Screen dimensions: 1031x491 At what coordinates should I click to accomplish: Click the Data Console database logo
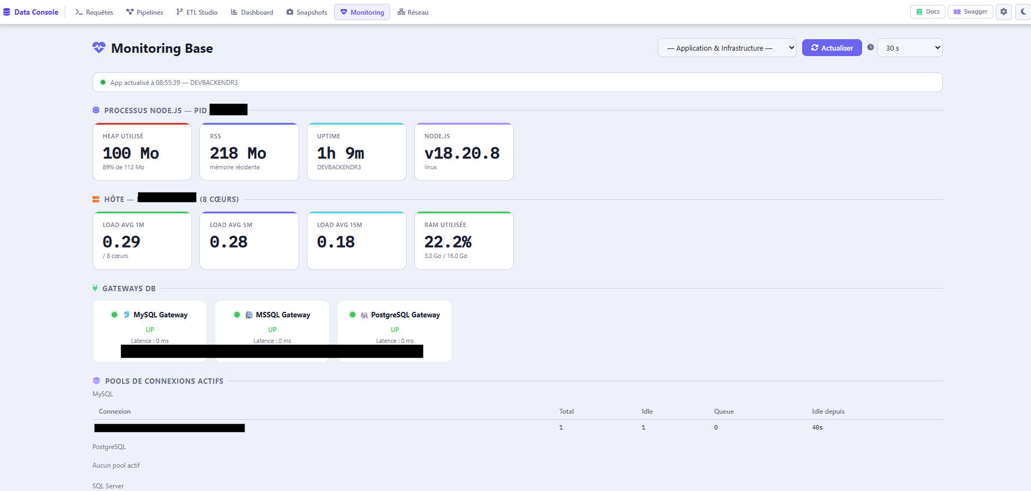pos(7,12)
